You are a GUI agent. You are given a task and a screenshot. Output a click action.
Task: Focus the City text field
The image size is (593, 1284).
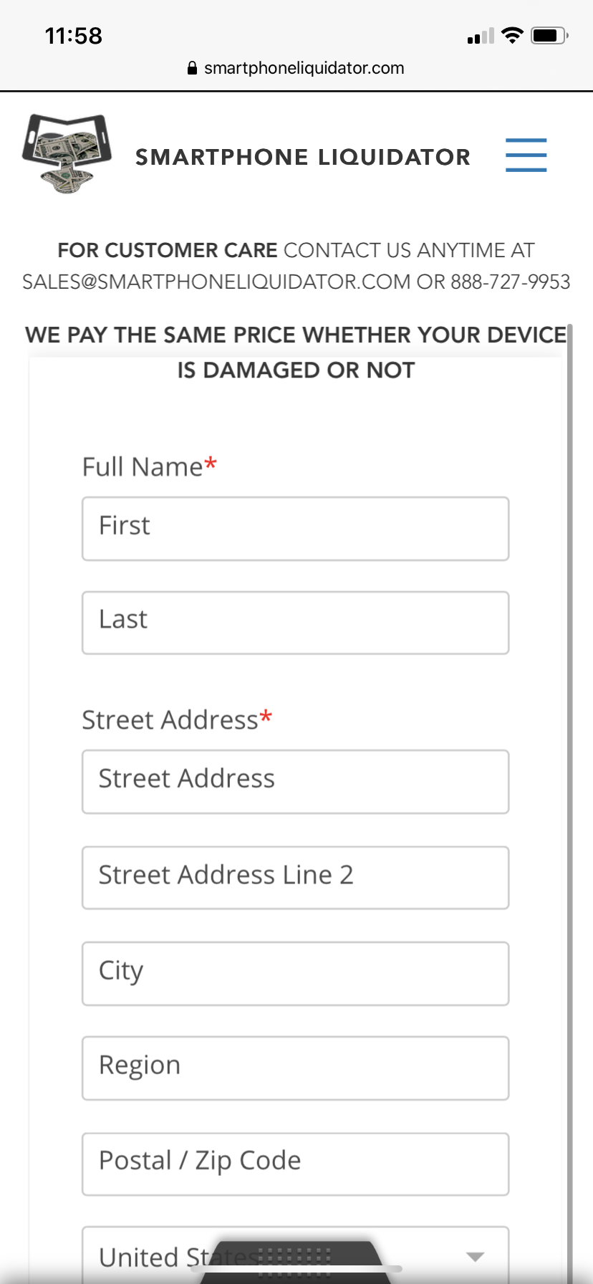pyautogui.click(x=295, y=974)
